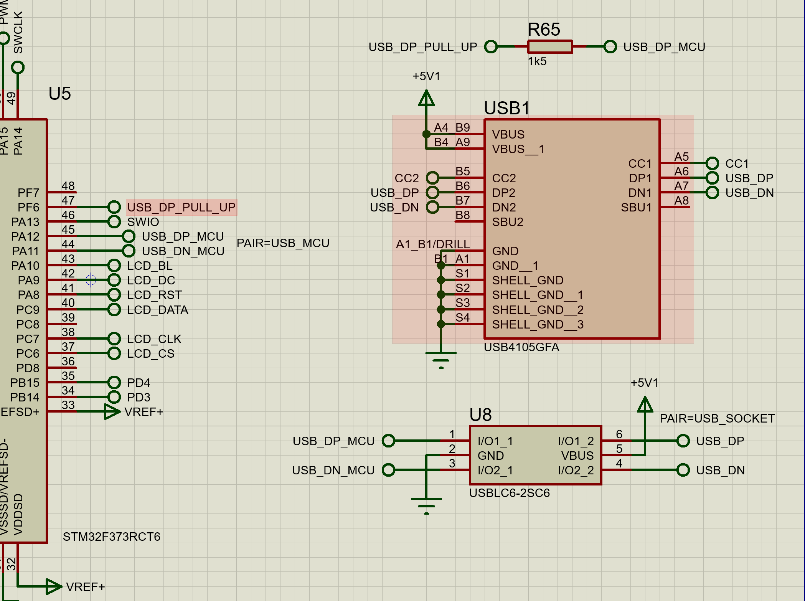Click the LCD_BL terminal label

(150, 266)
